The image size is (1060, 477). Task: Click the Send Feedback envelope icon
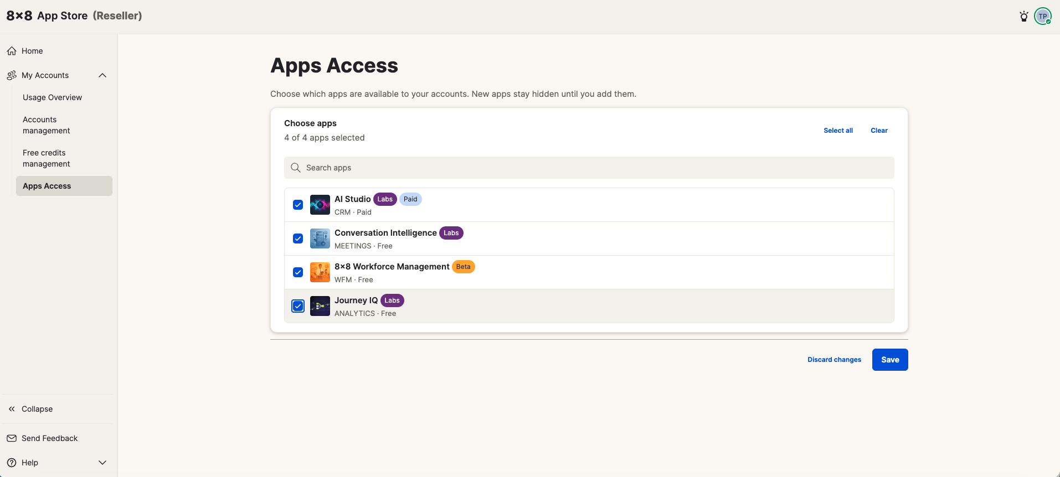tap(12, 438)
